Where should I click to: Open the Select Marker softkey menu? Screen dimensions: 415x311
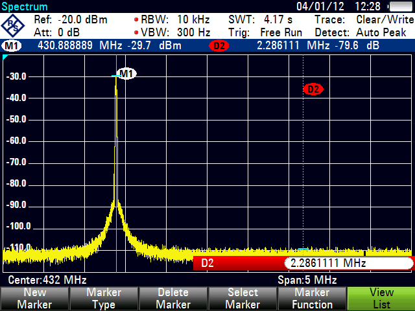point(242,299)
